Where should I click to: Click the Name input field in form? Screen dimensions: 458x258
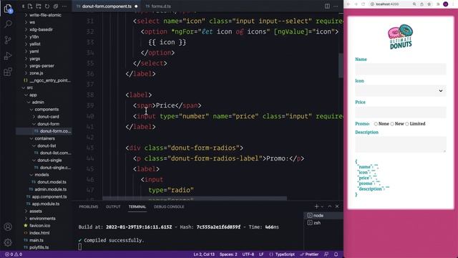click(401, 70)
